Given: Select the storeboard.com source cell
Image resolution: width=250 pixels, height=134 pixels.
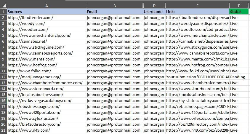Looking at the screenshot, I should [47, 89].
